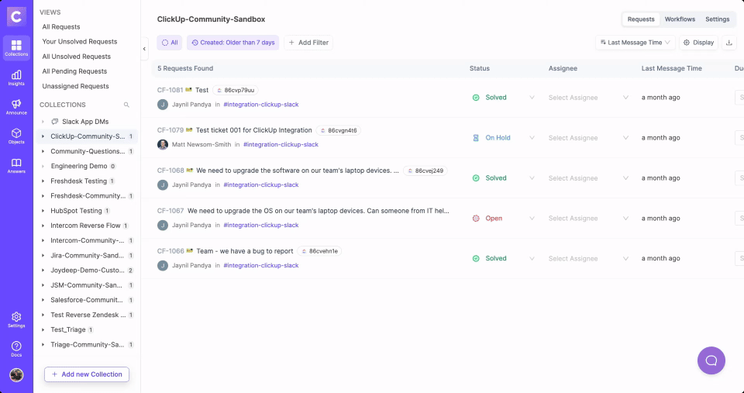Open Last Message Time sort dropdown
The height and width of the screenshot is (393, 744).
click(634, 43)
